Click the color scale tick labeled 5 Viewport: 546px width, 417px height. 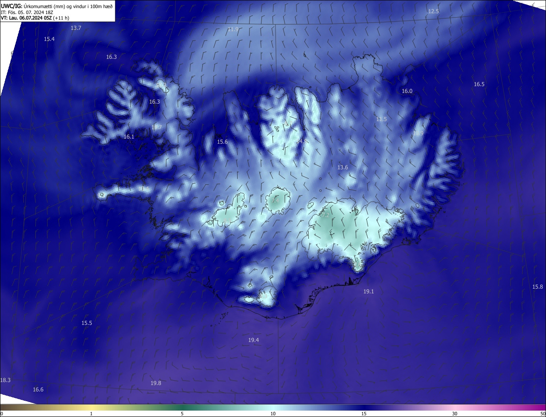click(182, 414)
